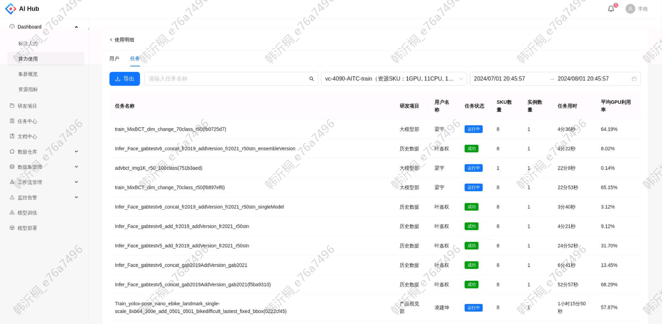Click the search magnifier icon
This screenshot has width=662, height=324.
click(x=311, y=79)
